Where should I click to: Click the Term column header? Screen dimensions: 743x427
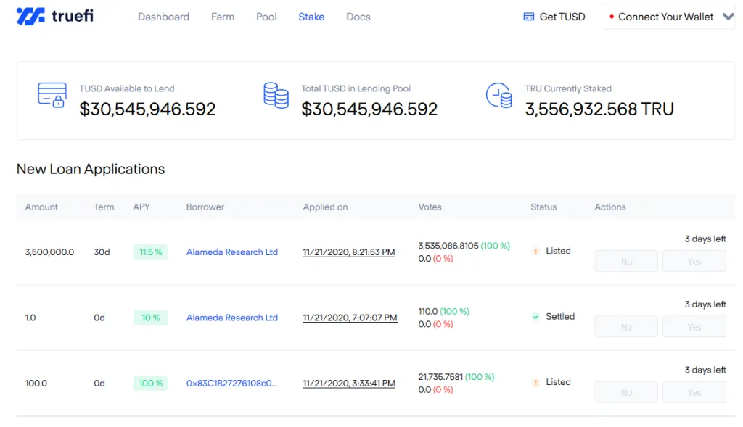[x=104, y=207]
